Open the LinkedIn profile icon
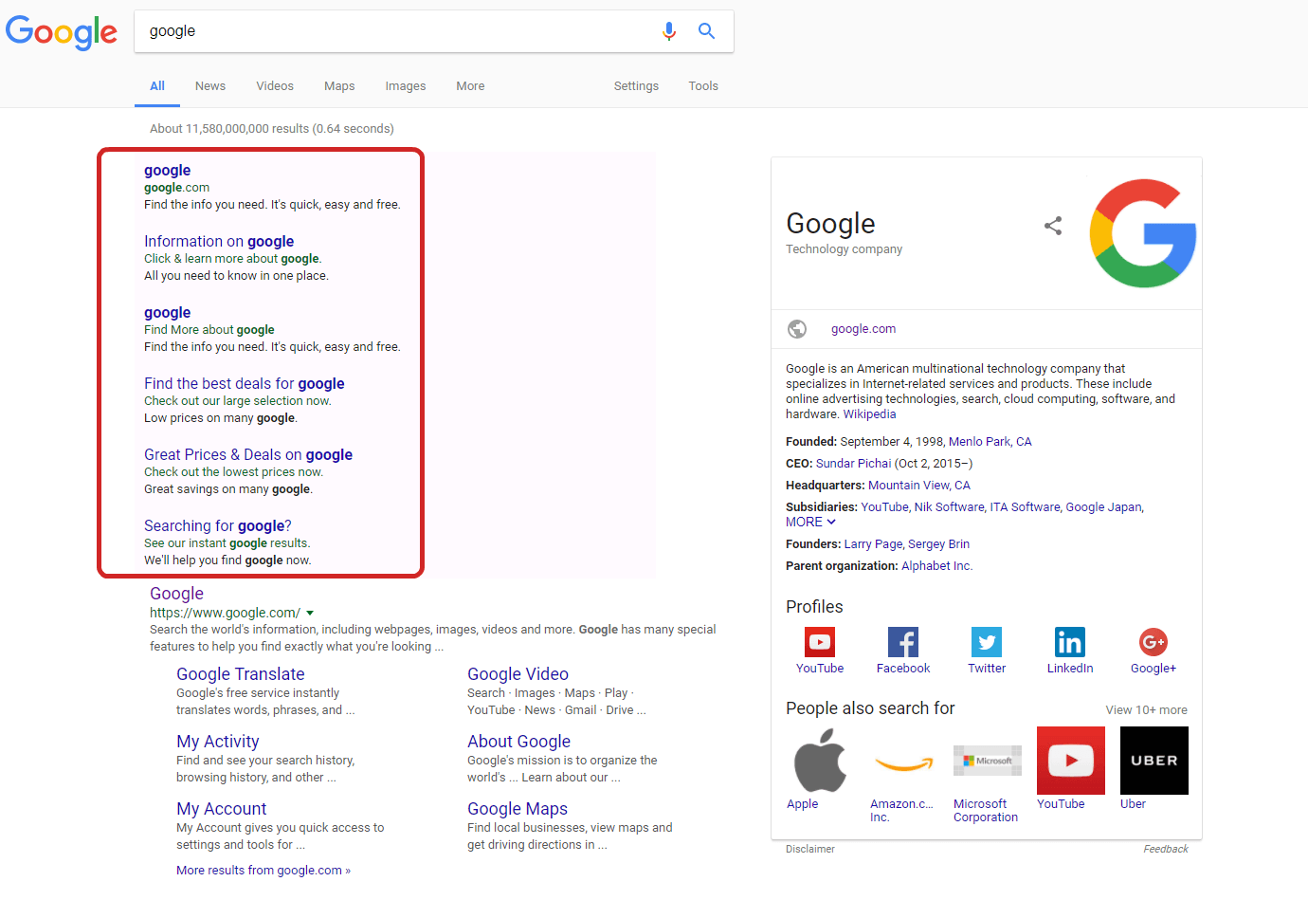Screen dimensions: 1308x900 tap(1070, 642)
